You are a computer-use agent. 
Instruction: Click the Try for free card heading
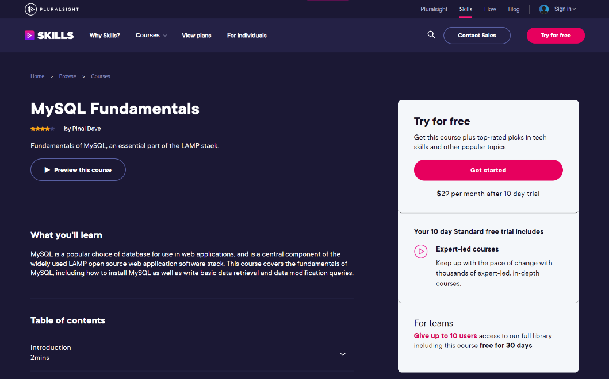coord(442,121)
